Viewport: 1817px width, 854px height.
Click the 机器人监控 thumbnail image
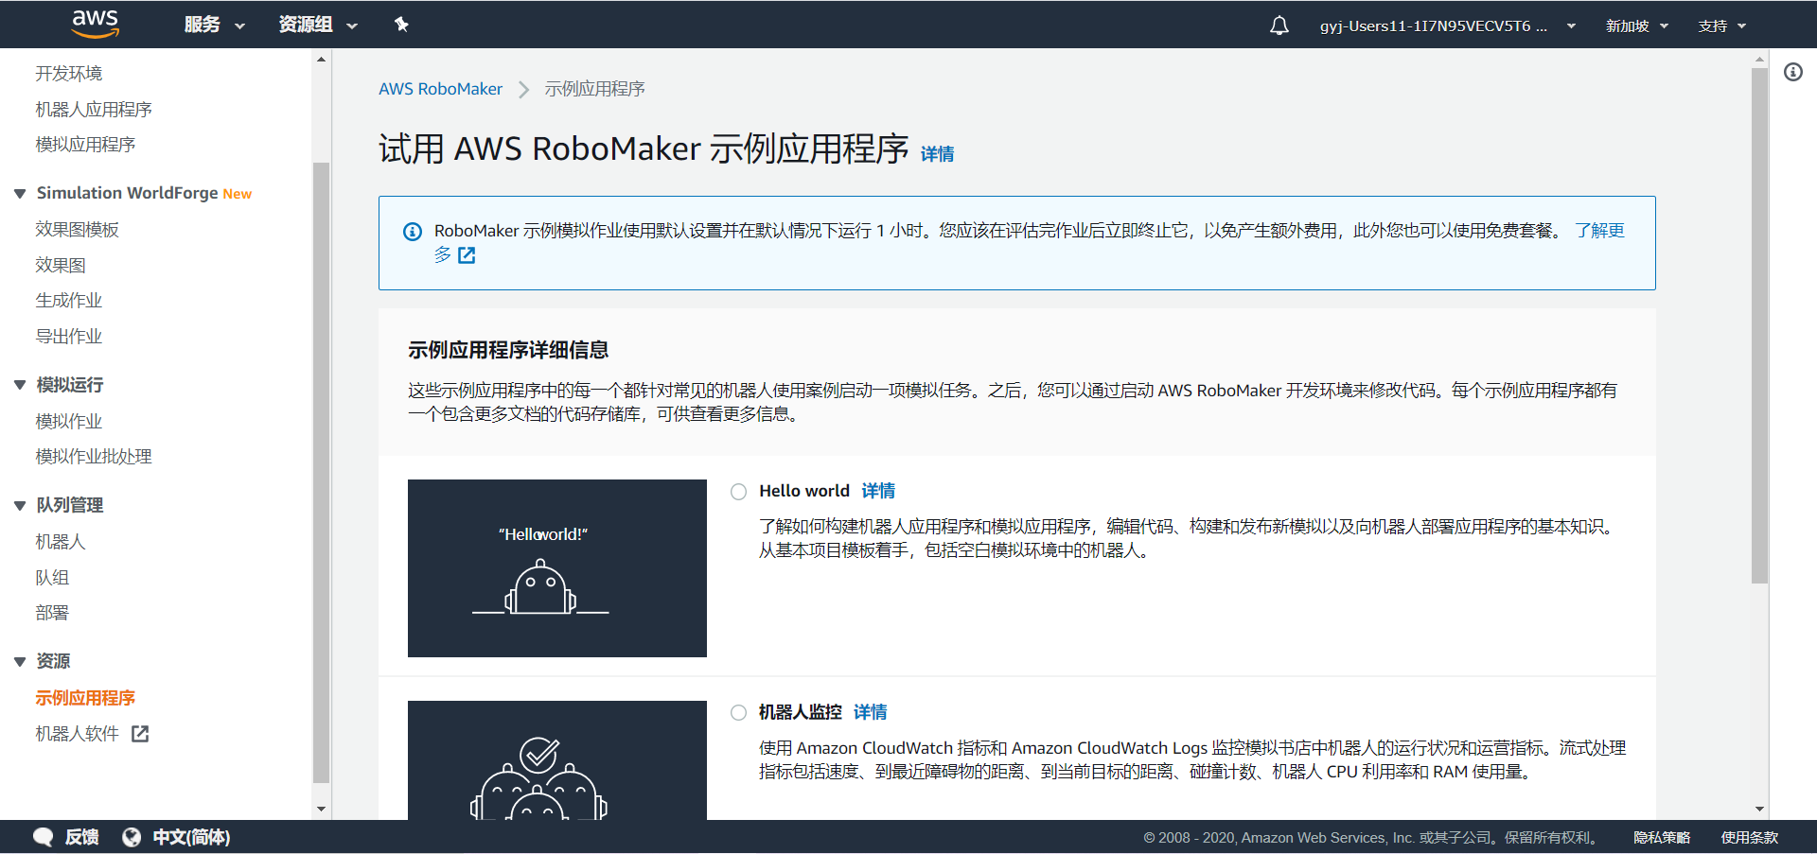(557, 760)
